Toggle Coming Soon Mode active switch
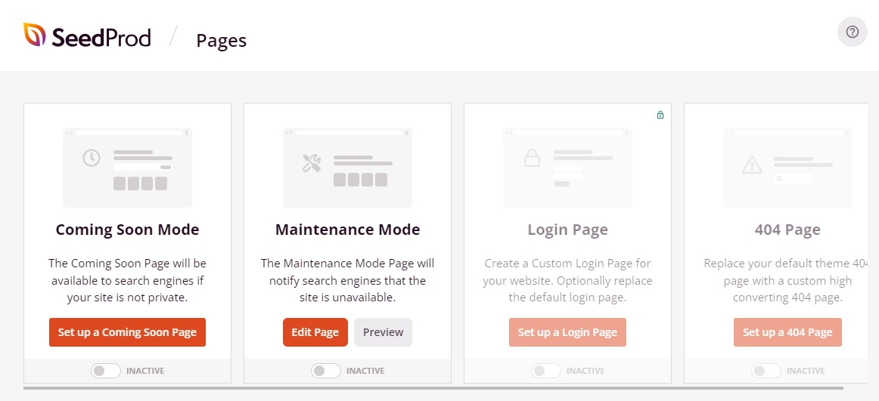The width and height of the screenshot is (879, 401). (x=106, y=371)
